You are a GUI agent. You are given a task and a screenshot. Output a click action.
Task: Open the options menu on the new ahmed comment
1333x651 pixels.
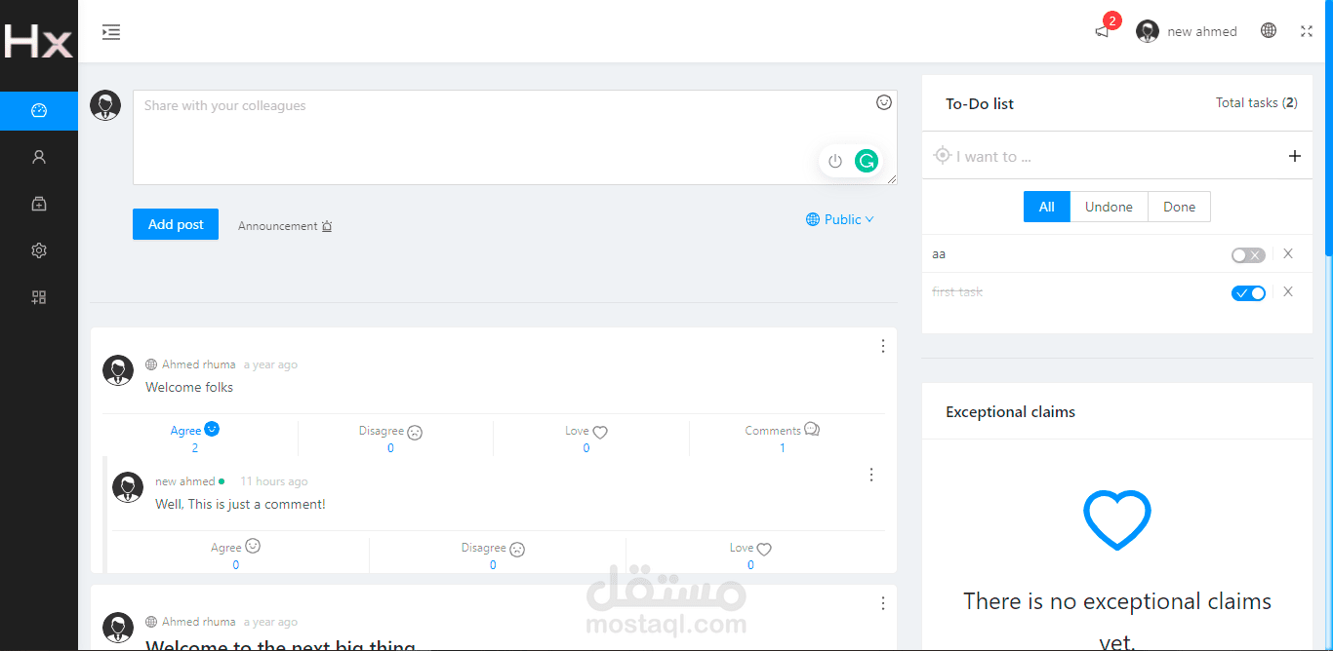point(871,475)
